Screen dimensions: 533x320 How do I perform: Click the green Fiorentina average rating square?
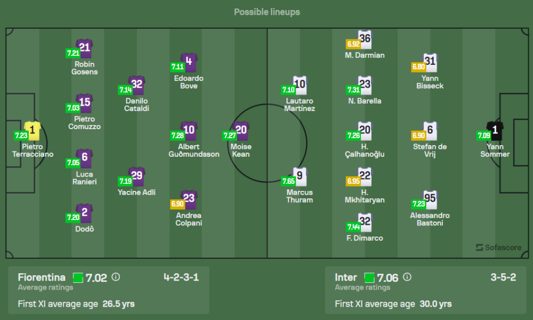pyautogui.click(x=78, y=277)
